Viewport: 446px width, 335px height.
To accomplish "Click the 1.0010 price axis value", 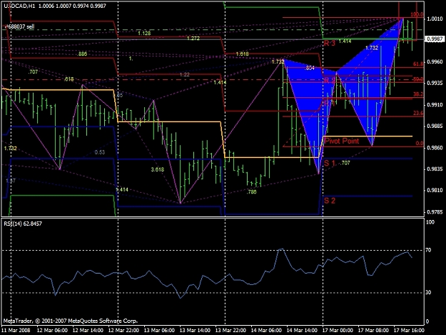I will pos(435,19).
